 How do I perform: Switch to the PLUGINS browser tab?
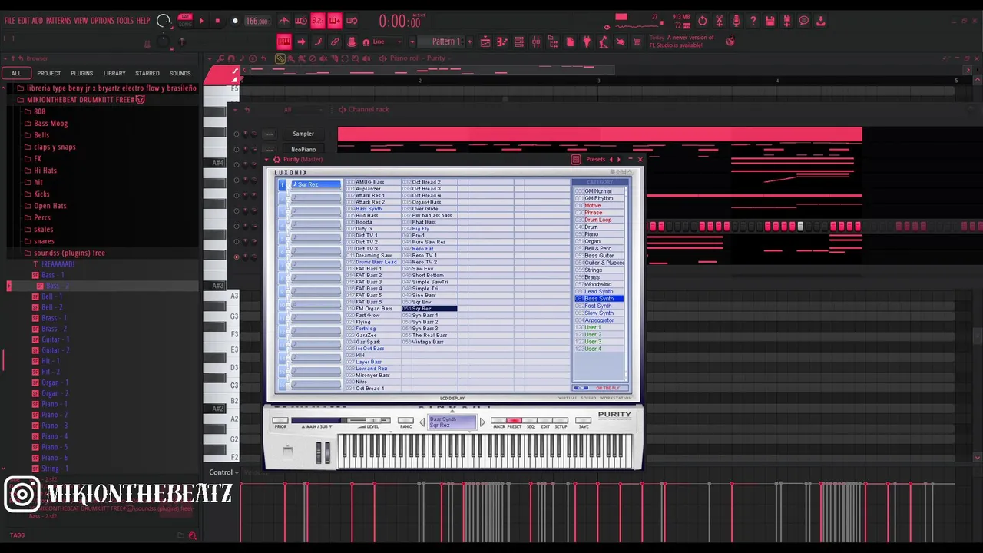[81, 73]
